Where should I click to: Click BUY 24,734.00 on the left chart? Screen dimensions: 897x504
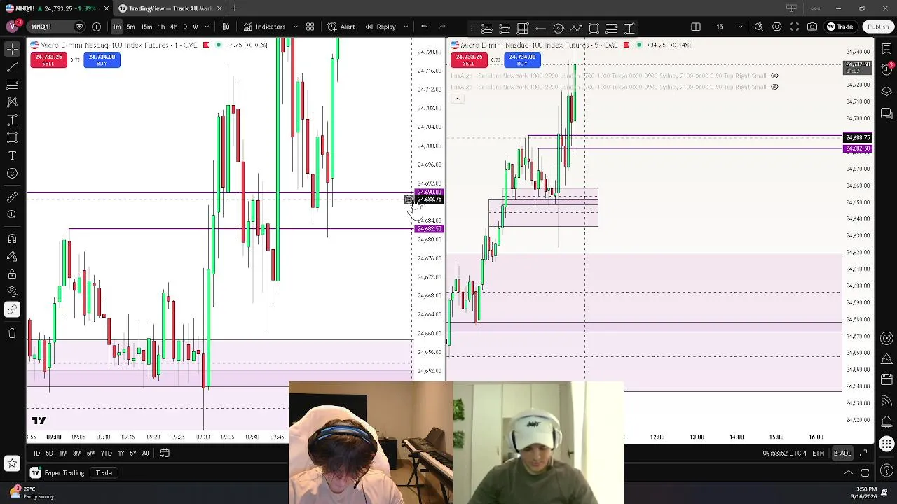(x=102, y=60)
